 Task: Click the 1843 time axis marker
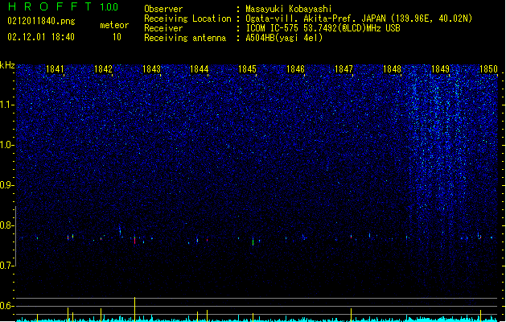(151, 69)
